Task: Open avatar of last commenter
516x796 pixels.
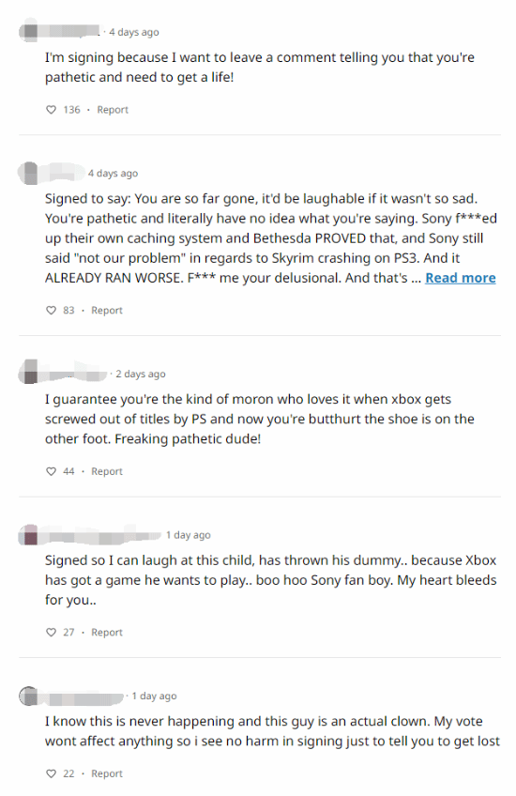Action: click(29, 696)
